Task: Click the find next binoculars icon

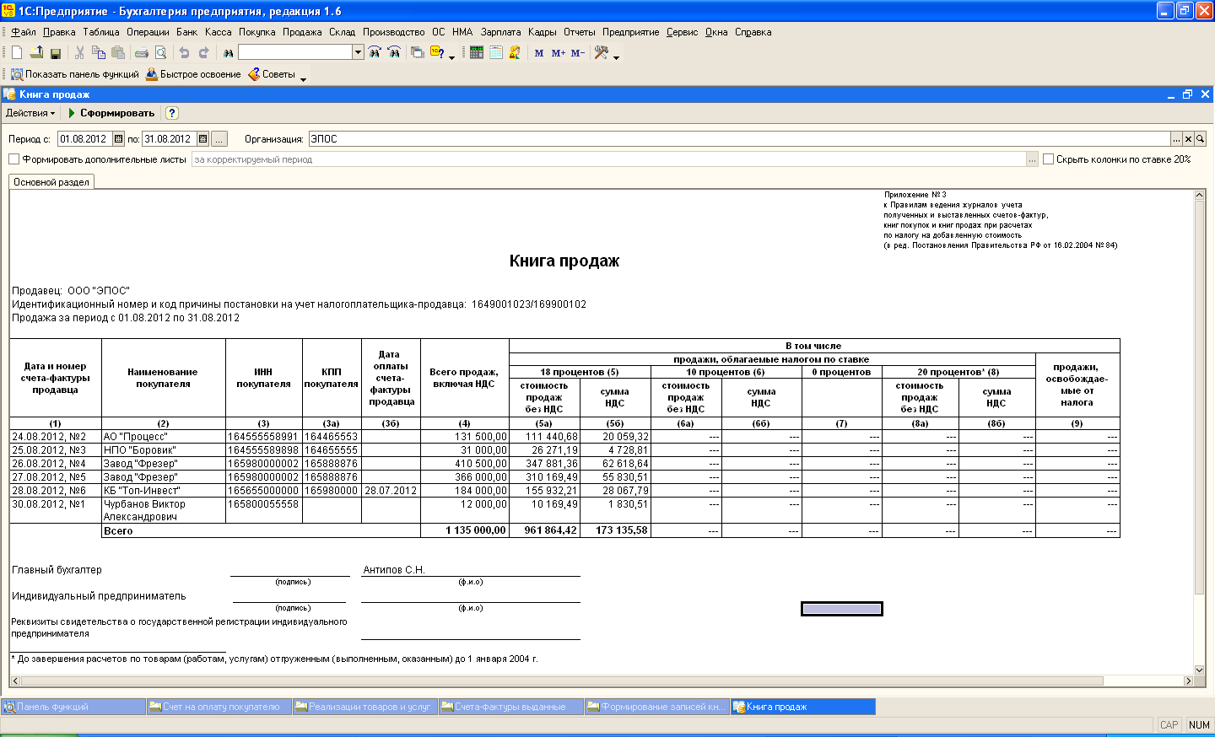Action: point(375,52)
